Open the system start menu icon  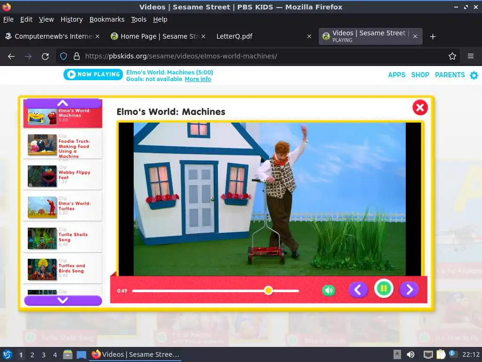tap(8, 354)
